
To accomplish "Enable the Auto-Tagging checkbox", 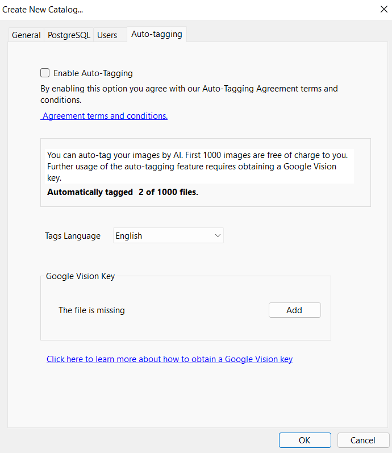I will [45, 73].
